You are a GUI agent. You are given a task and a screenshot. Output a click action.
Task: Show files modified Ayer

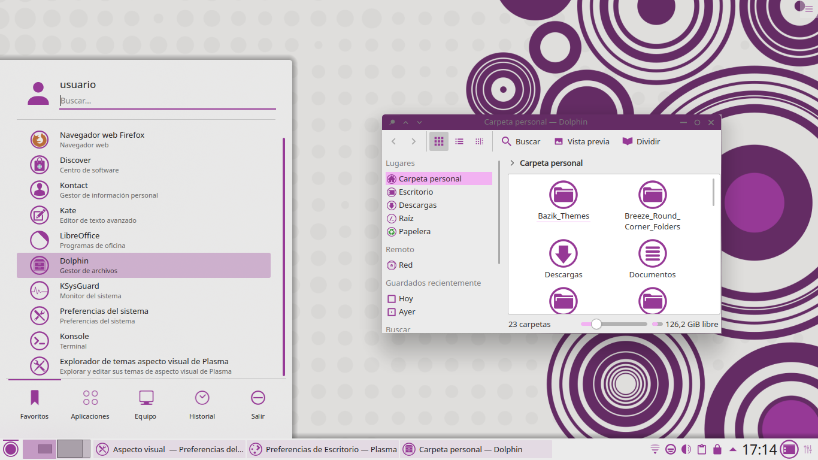coord(439,311)
